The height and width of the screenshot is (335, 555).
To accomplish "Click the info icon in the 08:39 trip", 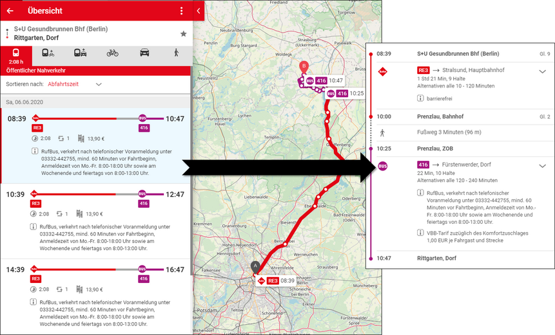I will (x=35, y=151).
